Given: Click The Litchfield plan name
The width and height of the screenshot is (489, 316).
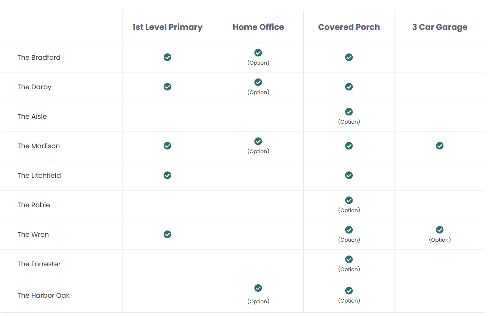Looking at the screenshot, I should coord(39,176).
